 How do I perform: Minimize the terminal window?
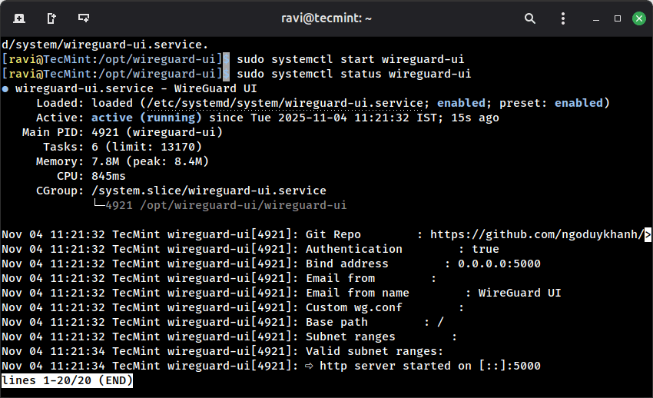click(596, 18)
